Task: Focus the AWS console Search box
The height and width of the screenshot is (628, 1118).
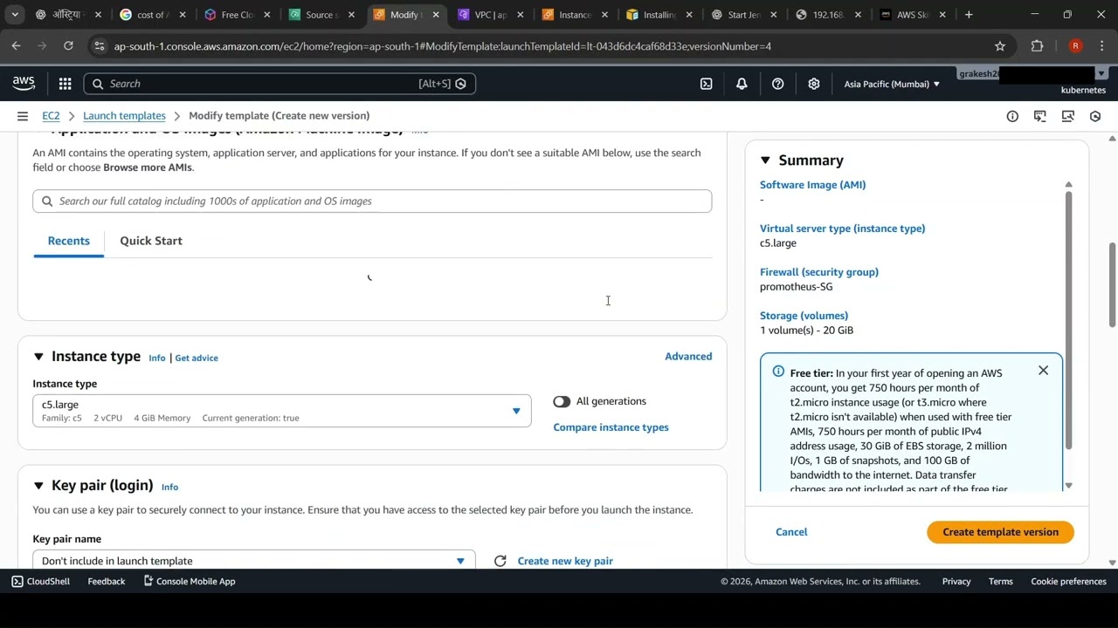Action: click(x=279, y=84)
